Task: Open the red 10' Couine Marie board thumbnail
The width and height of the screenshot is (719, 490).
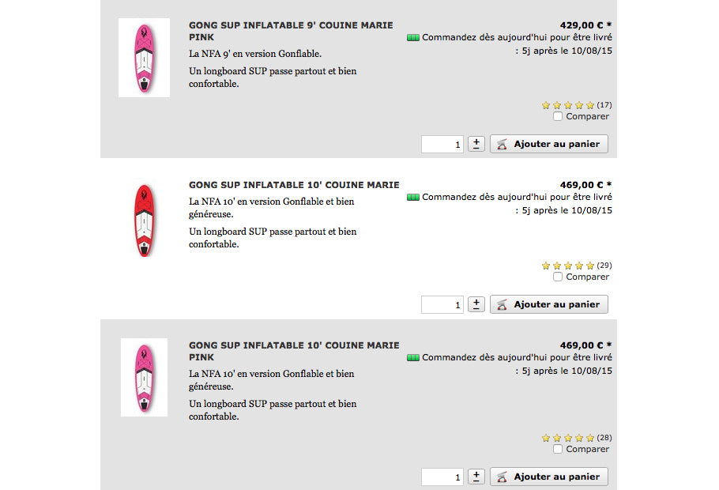Action: pyautogui.click(x=144, y=220)
